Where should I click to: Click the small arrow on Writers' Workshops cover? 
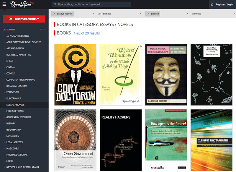pos(141,46)
